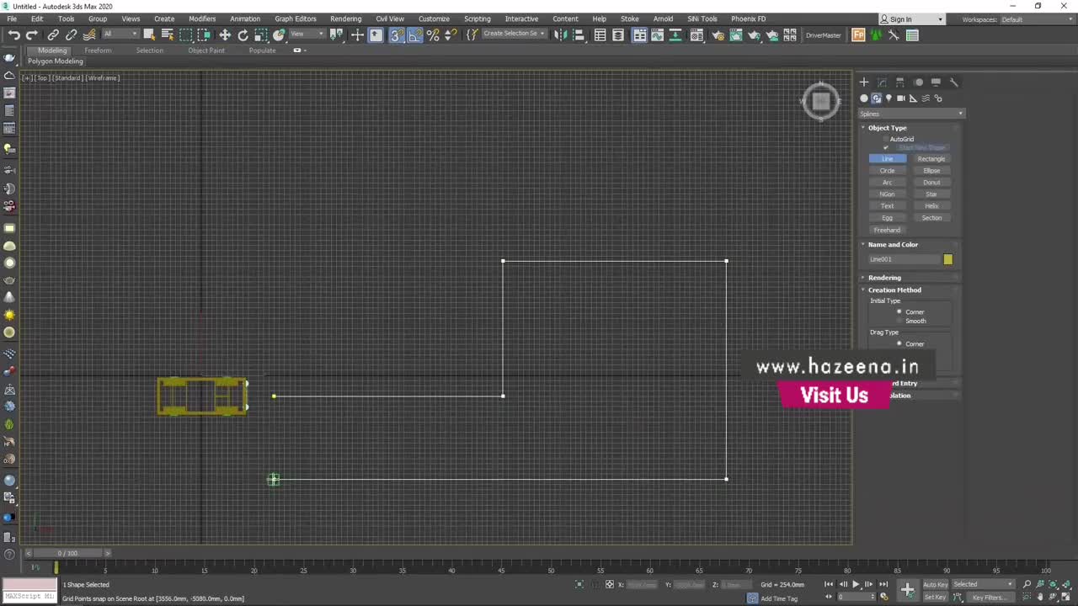Open the Scripting menu
This screenshot has height=606, width=1078.
tap(477, 19)
